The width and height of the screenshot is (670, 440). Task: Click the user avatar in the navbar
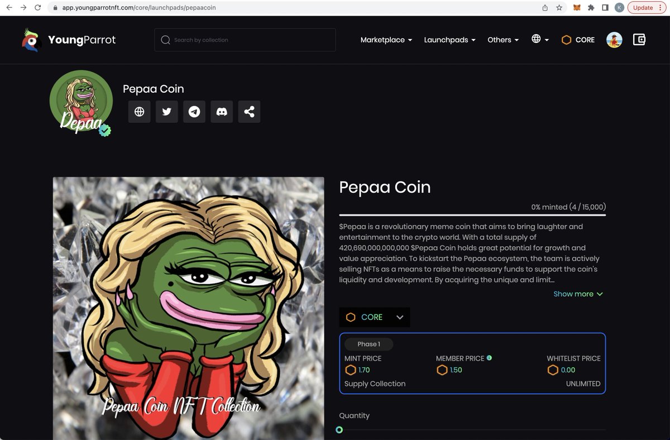[614, 40]
